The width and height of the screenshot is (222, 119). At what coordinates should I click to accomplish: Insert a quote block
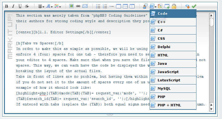[x=145, y=6]
